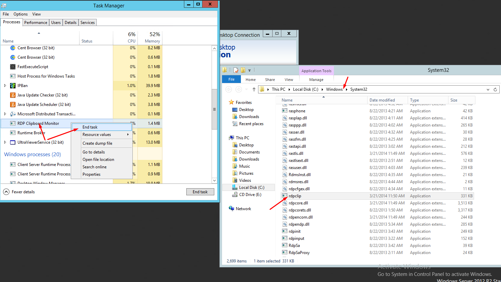The height and width of the screenshot is (282, 501).
Task: Click the Task Manager process list scrollbar thumb
Action: (214, 109)
